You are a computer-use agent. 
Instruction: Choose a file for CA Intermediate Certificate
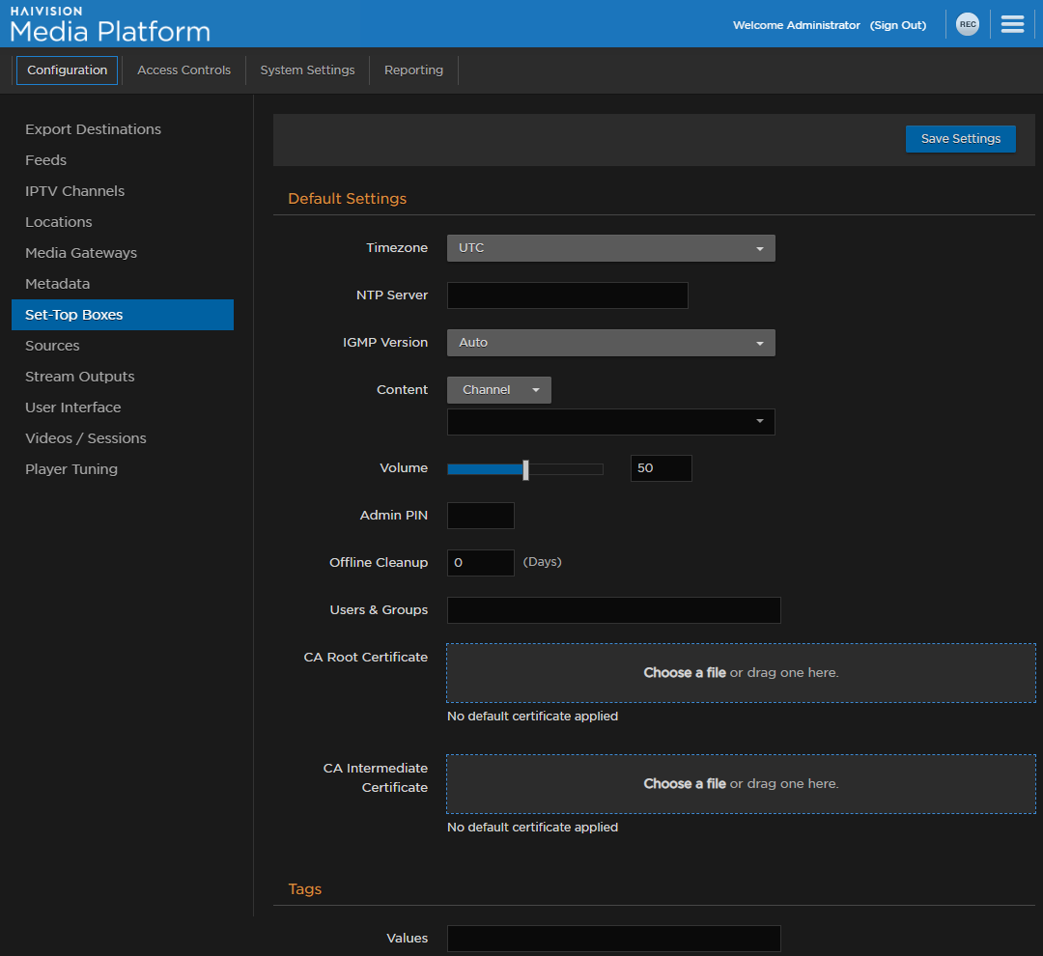(684, 783)
